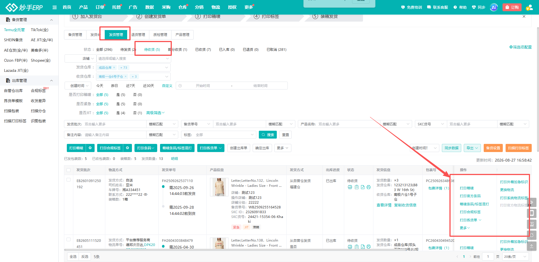Click the floating double-chevron expand icon on right edge
The height and width of the screenshot is (262, 539).
coord(531,202)
